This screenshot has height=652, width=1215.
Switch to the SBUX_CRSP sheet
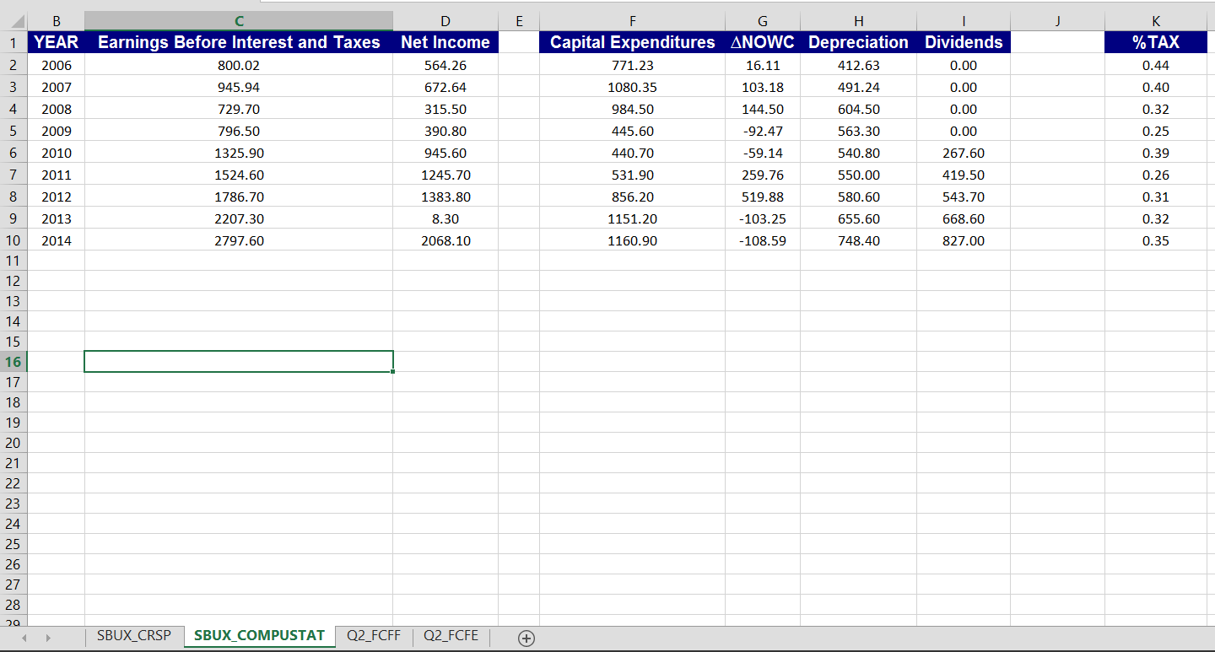pyautogui.click(x=135, y=637)
